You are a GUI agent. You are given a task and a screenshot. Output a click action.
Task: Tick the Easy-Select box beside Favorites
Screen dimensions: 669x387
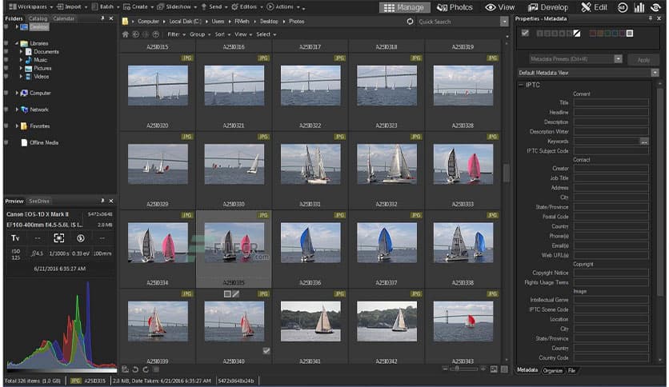click(x=6, y=126)
